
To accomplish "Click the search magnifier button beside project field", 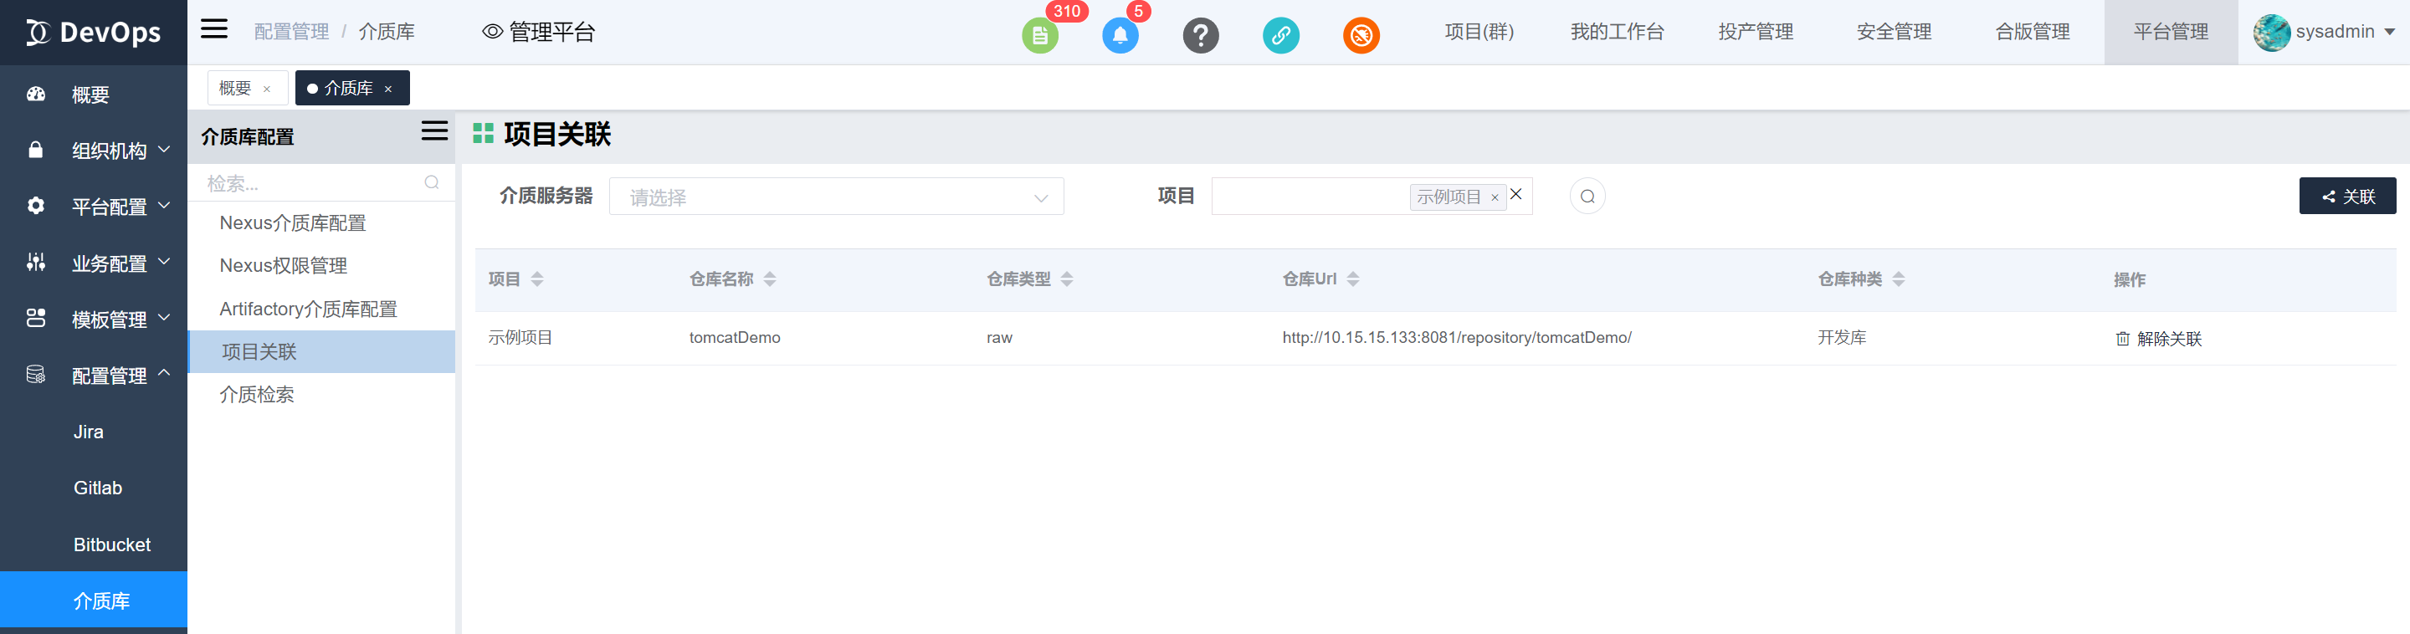I will [1587, 197].
